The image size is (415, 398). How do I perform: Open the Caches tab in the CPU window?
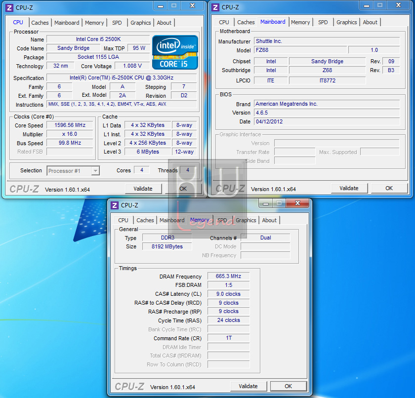coord(40,23)
